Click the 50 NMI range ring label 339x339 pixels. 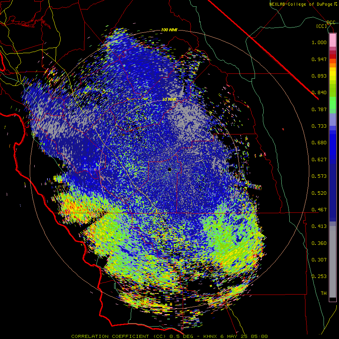tap(169, 100)
